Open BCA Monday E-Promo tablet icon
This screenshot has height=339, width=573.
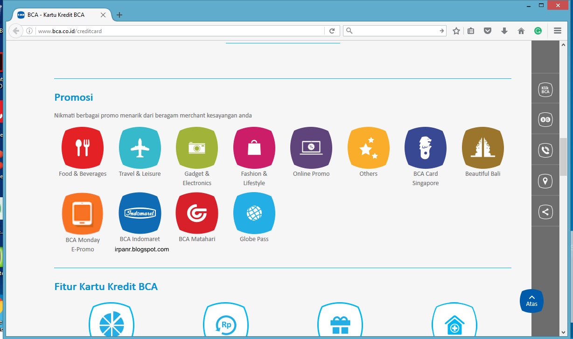click(x=83, y=213)
